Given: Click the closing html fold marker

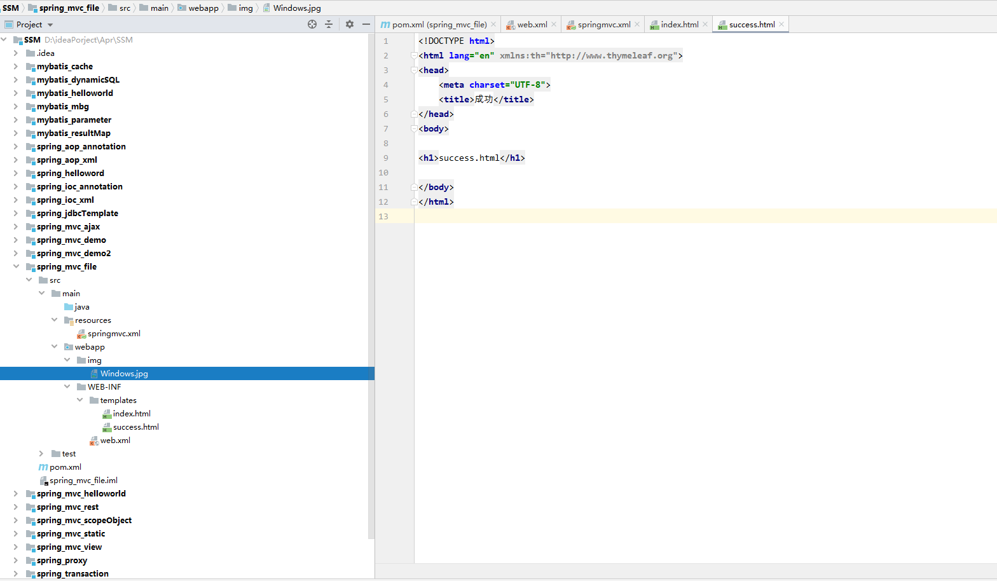Looking at the screenshot, I should 414,202.
